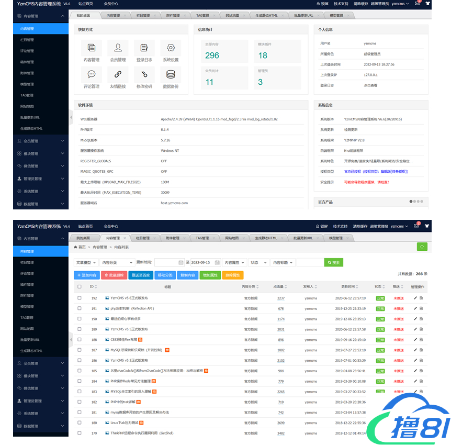Open the 友情链接 chain link icon
Screen dimensions: 451x445
click(x=118, y=75)
